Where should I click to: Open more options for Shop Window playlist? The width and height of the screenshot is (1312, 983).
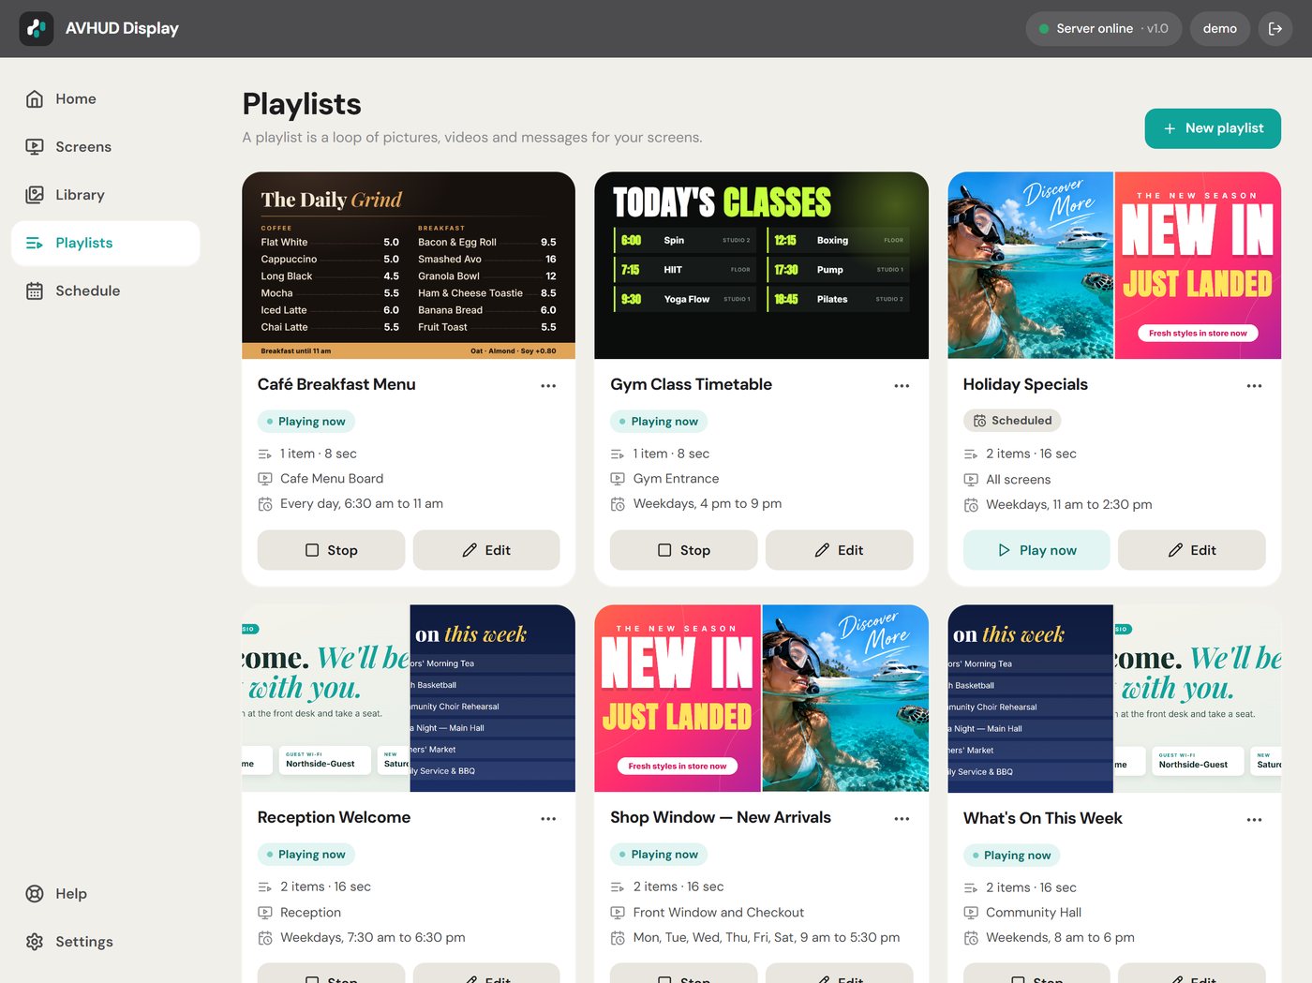pos(902,818)
